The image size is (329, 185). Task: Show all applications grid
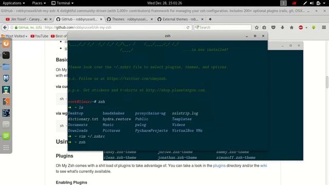[6, 147]
